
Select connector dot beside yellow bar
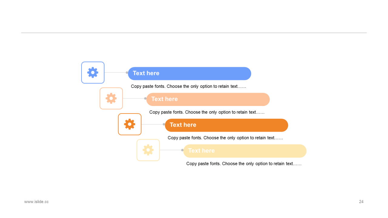[182, 150]
